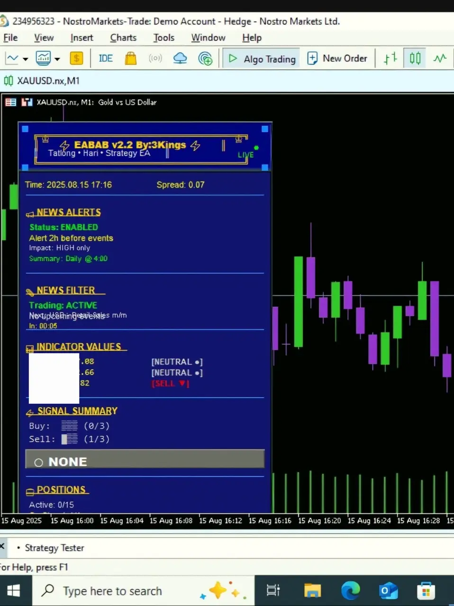Image resolution: width=454 pixels, height=606 pixels.
Task: Close the bottom panel with X
Action: pos(2,546)
